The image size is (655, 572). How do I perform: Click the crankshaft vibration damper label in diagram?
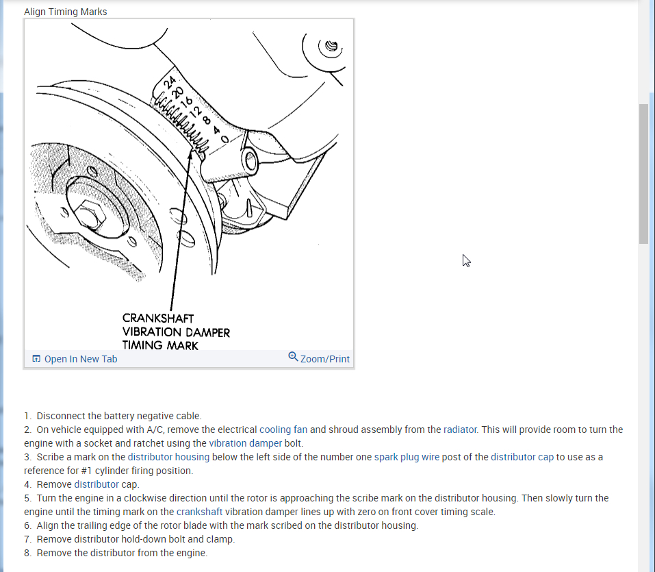(x=176, y=332)
